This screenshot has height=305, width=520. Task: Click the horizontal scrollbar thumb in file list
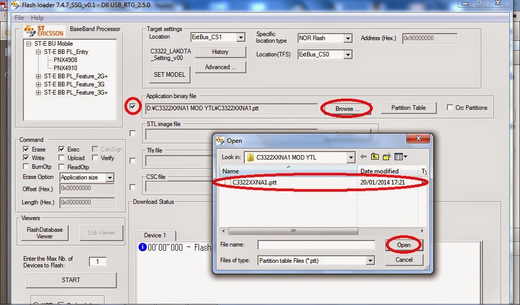[x=293, y=231]
